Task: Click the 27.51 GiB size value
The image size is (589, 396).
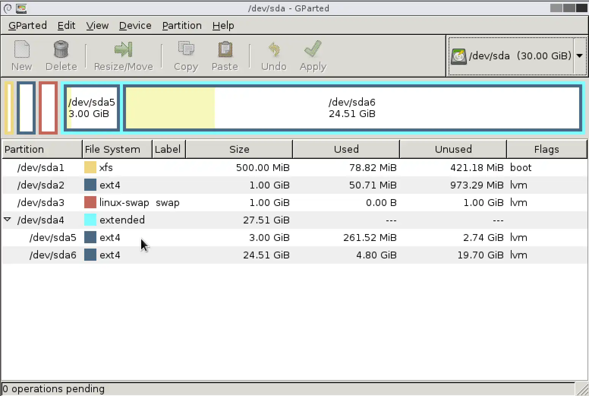Action: coord(266,220)
